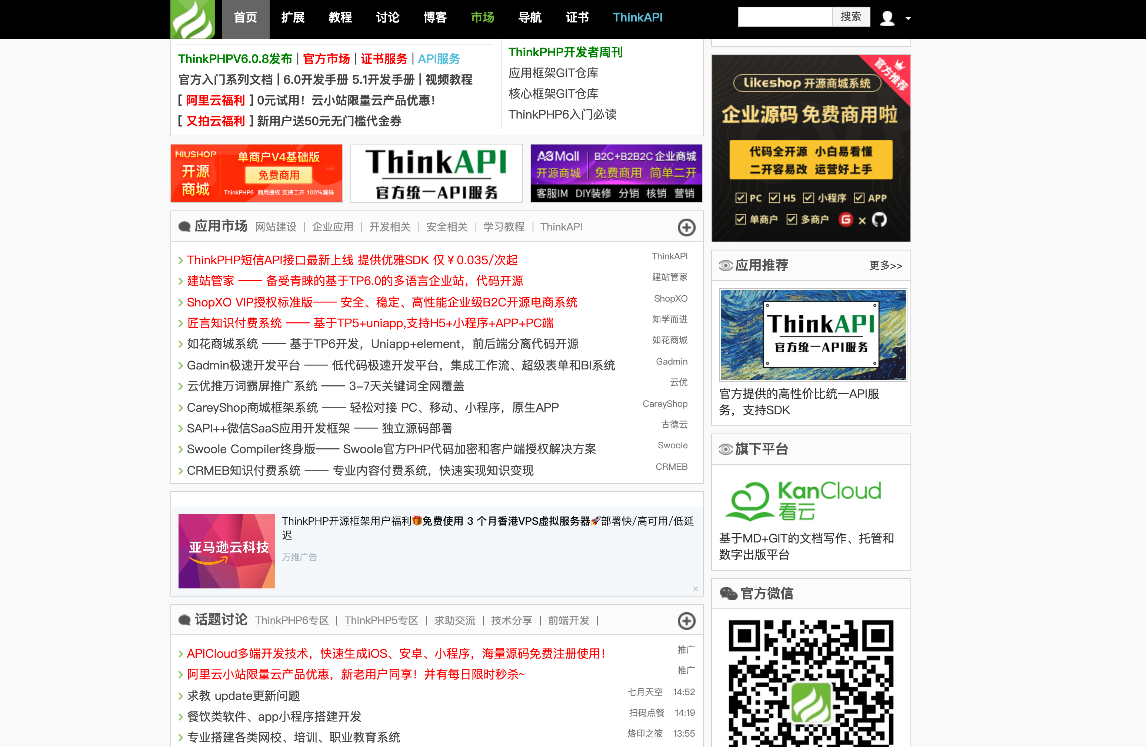The height and width of the screenshot is (747, 1146).
Task: Click the likeshop 开源商城系统 sidebar ad
Action: (x=811, y=148)
